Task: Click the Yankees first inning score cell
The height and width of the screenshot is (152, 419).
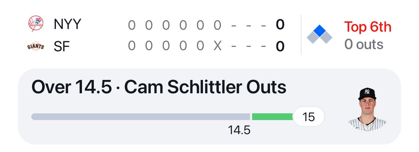Action: (x=131, y=25)
